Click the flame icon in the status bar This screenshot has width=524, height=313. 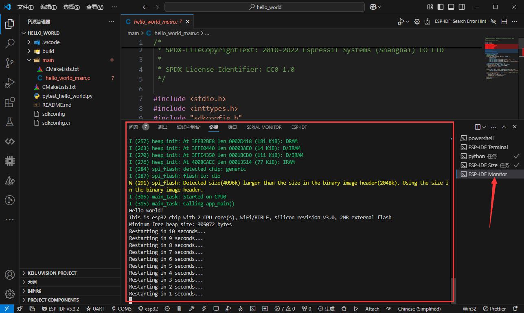pyautogui.click(x=240, y=309)
